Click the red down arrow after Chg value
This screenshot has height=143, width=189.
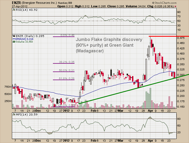175,6
